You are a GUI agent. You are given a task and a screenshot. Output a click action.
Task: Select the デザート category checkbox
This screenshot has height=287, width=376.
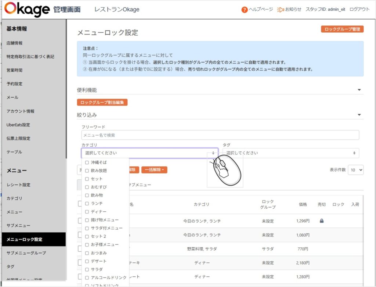point(87,261)
